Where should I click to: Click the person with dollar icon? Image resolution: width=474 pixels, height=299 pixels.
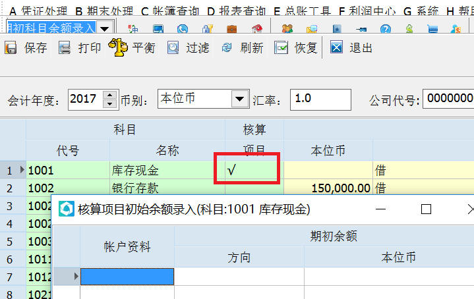tap(456, 29)
